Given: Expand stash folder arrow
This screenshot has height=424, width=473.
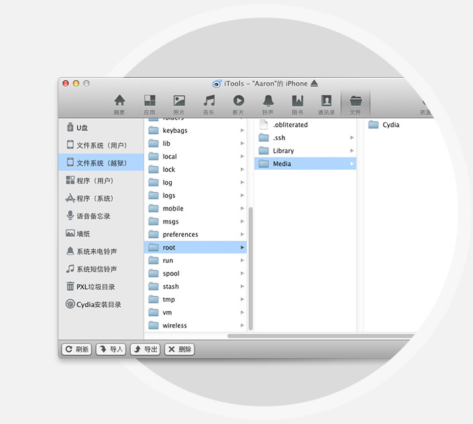Looking at the screenshot, I should coord(242,286).
